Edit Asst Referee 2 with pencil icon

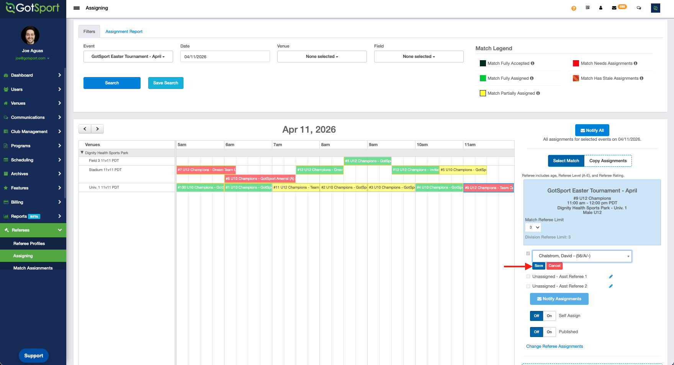tap(611, 286)
